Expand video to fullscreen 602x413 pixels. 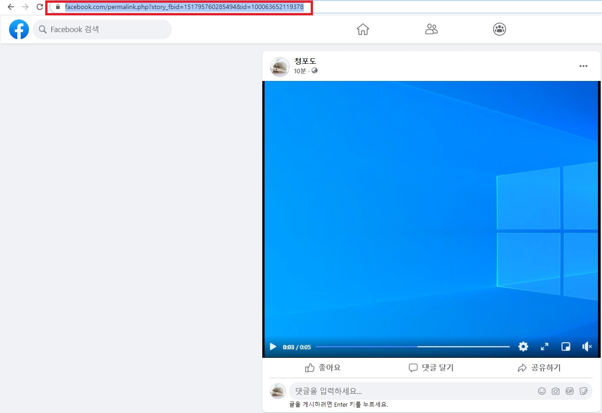[545, 347]
